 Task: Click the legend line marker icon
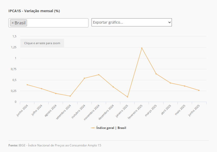click(x=93, y=128)
